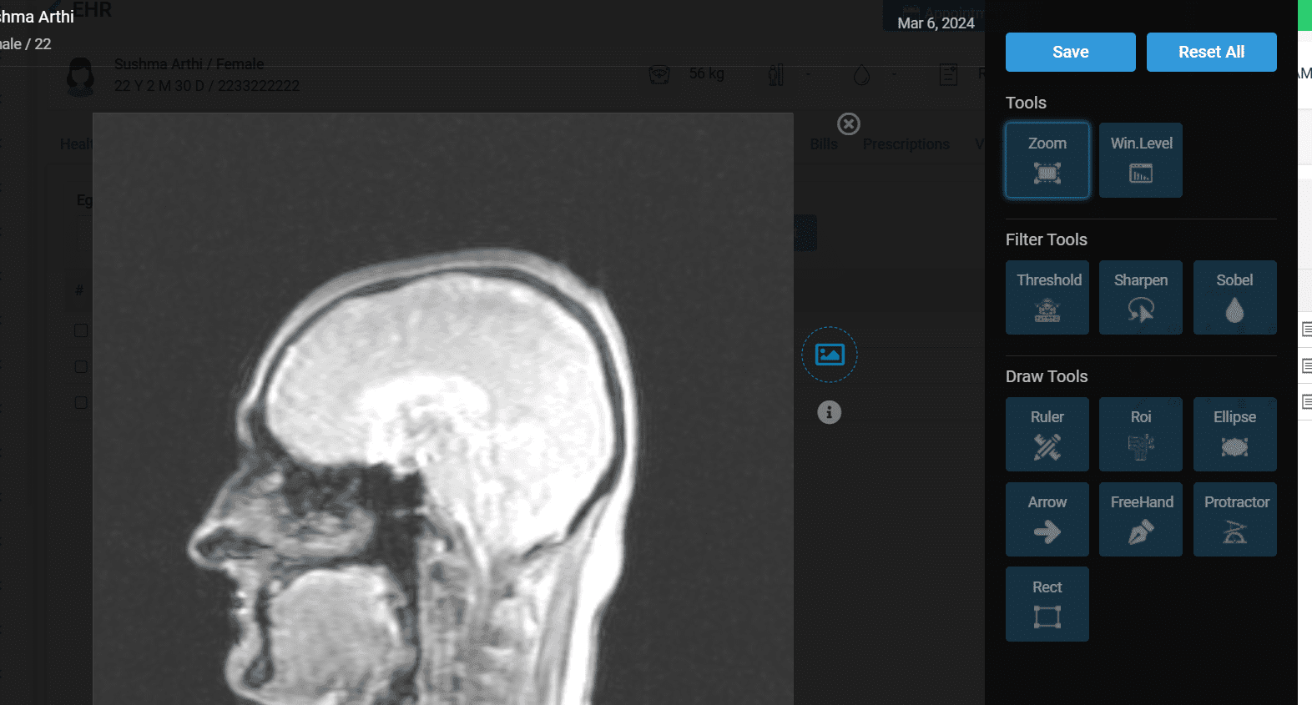Choose the Rect draw tool
The width and height of the screenshot is (1312, 705).
click(1047, 604)
